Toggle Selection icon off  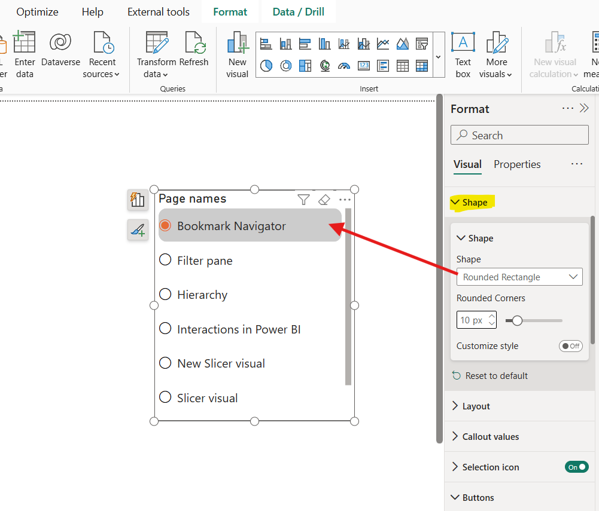576,467
